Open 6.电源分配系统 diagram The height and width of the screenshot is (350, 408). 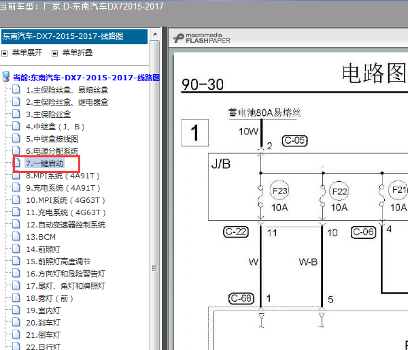point(52,151)
